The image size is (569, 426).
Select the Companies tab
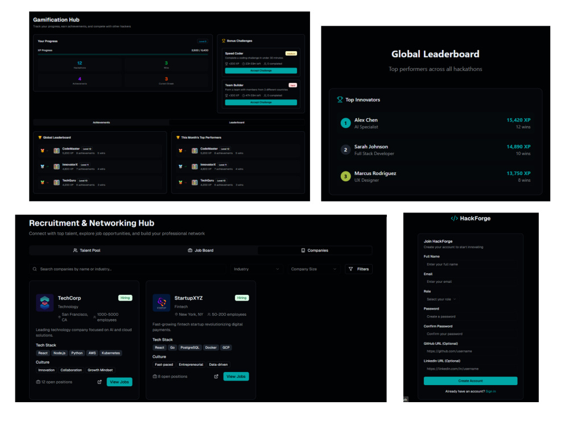point(315,250)
